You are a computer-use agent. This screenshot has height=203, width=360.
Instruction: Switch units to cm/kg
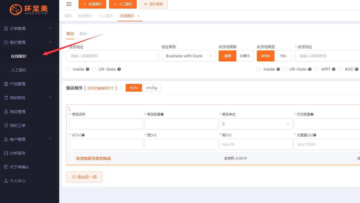(x=151, y=88)
